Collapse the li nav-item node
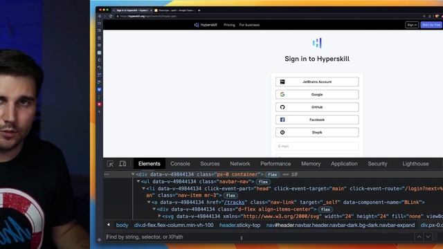This screenshot has height=249, width=443. tap(143, 188)
